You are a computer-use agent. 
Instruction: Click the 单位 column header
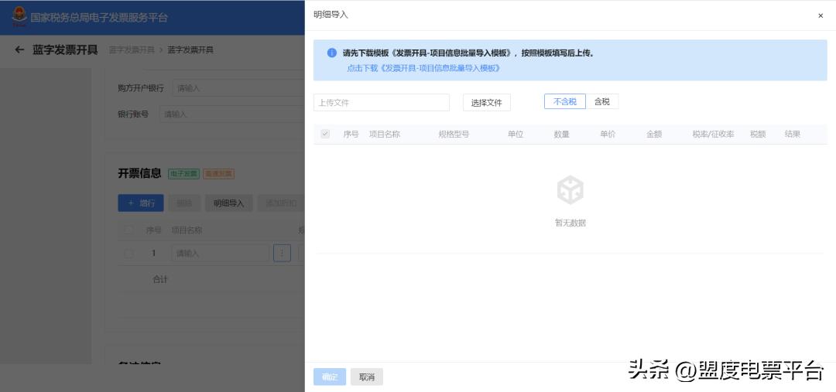(515, 135)
